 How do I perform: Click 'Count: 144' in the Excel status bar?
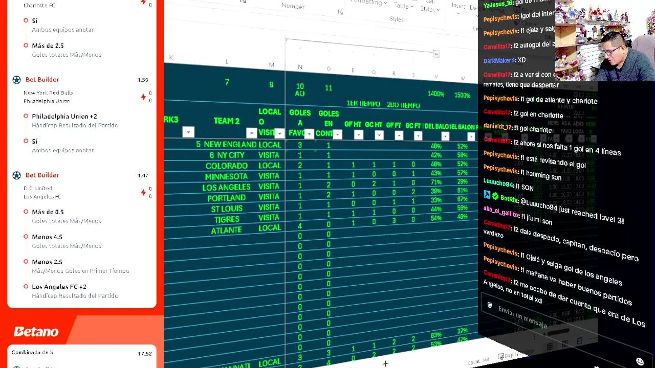479,361
